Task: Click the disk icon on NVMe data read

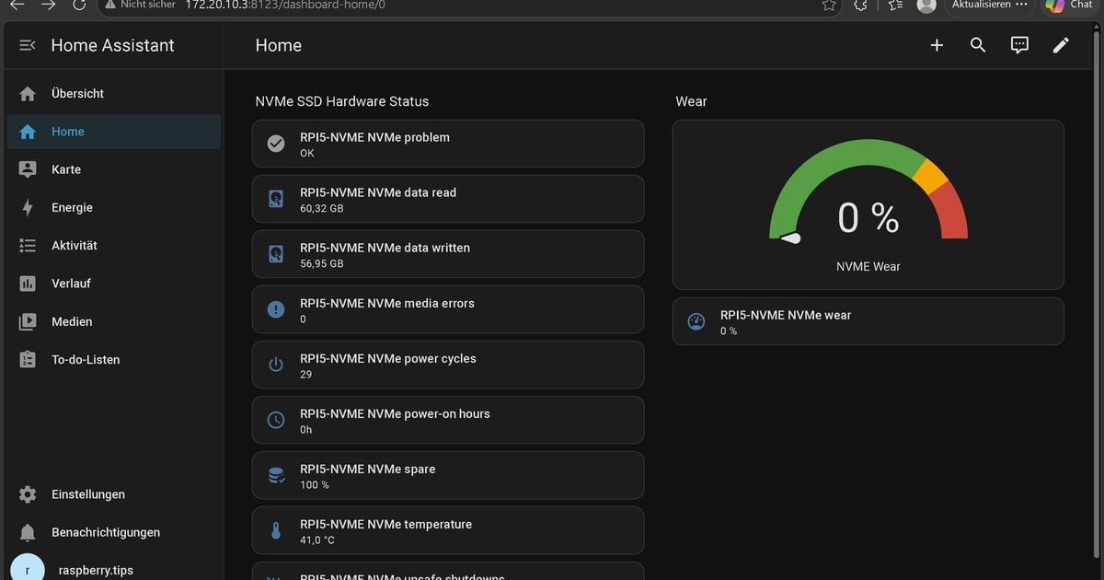Action: click(x=276, y=199)
